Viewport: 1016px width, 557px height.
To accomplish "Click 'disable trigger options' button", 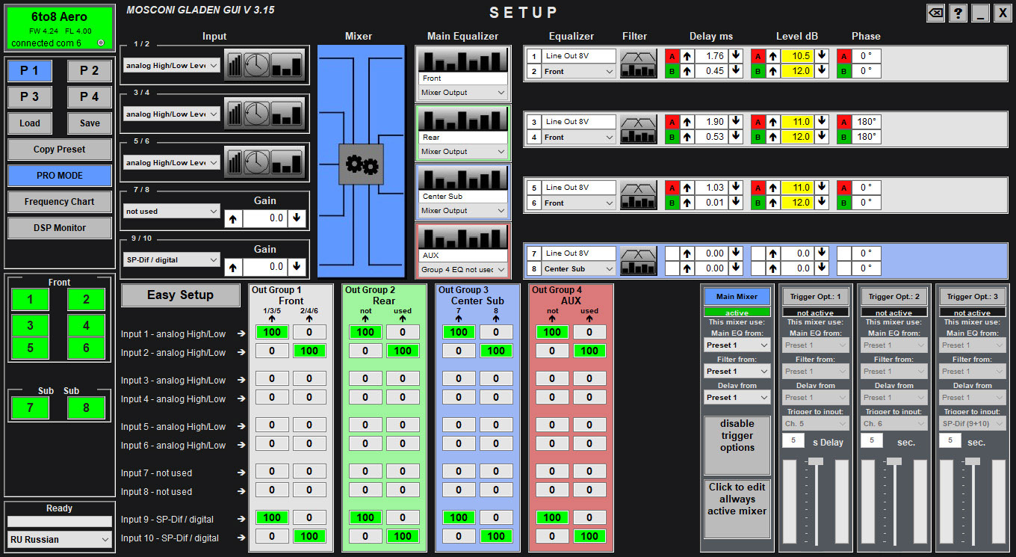I will [x=737, y=446].
